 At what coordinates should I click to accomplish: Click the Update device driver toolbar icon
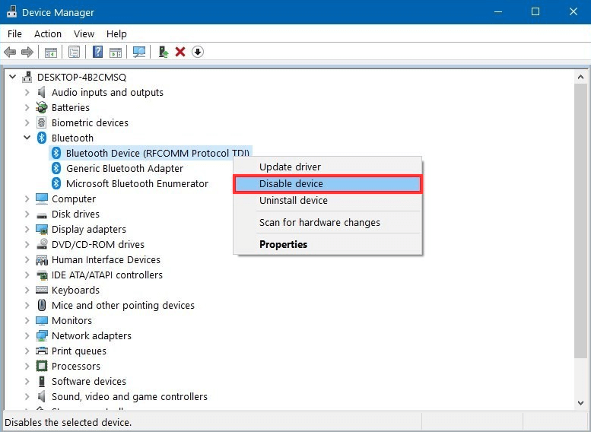point(164,52)
